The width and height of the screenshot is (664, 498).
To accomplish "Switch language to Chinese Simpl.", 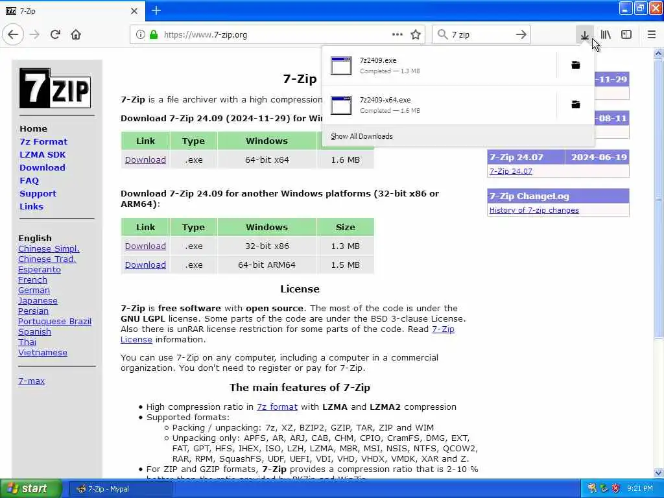I will (x=49, y=248).
